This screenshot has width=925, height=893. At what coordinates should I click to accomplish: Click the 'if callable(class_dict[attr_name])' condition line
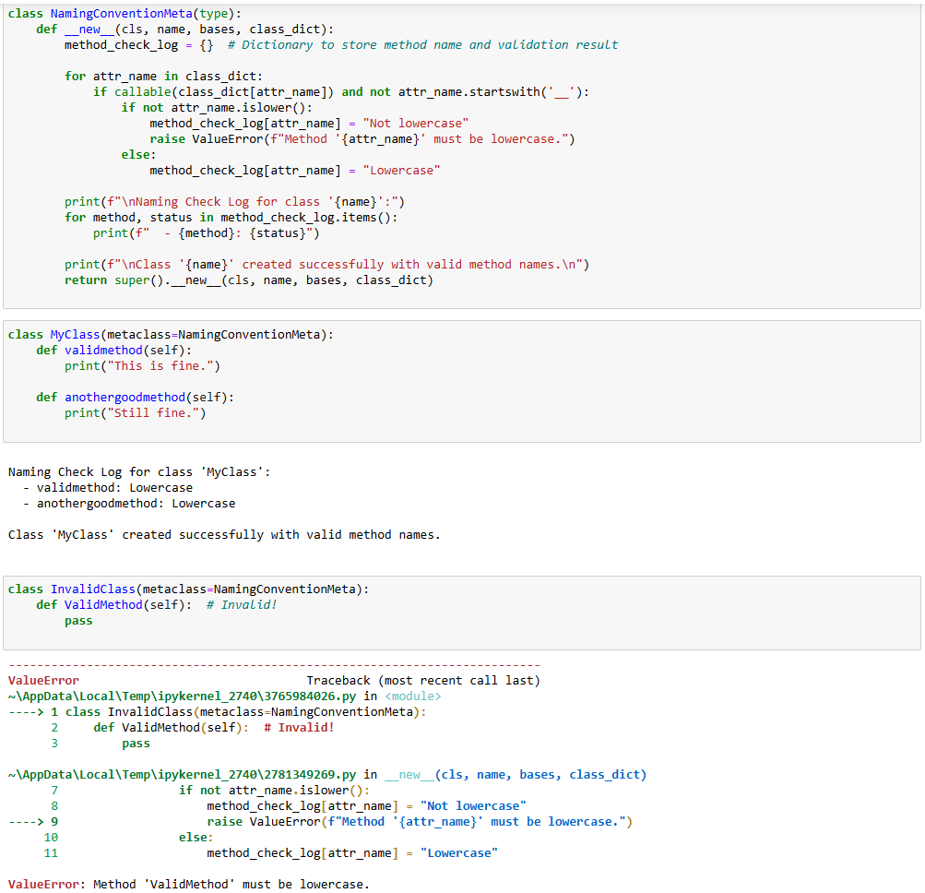coord(341,92)
